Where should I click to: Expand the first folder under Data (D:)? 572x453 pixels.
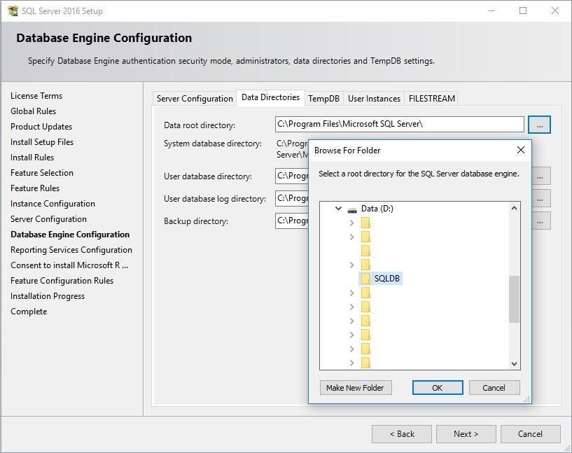pos(351,223)
